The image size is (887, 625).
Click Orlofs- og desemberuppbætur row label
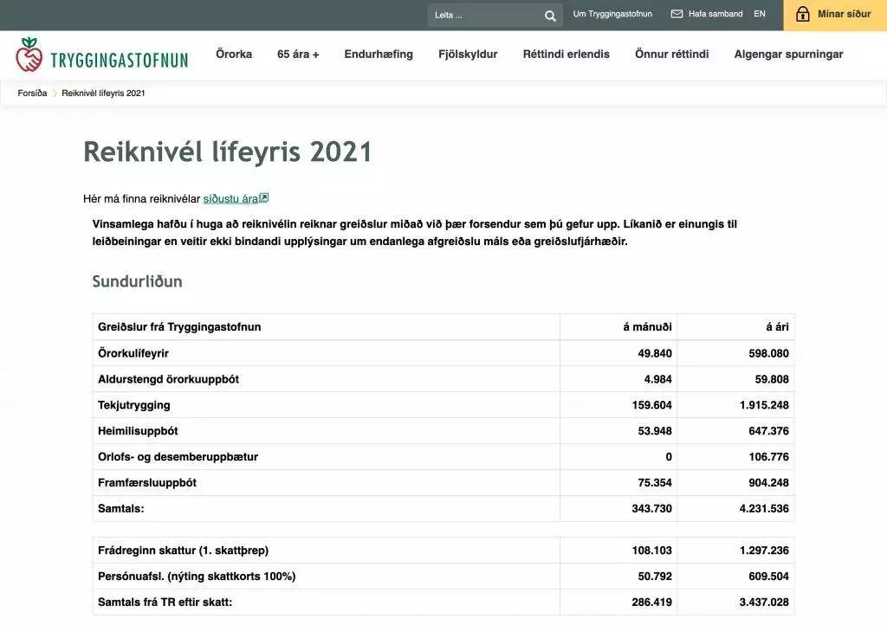(x=178, y=456)
